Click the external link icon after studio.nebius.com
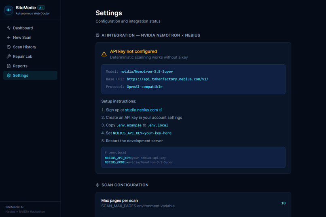This screenshot has height=217, width=326. point(161,110)
